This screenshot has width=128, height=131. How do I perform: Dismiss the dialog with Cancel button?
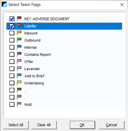point(112,125)
